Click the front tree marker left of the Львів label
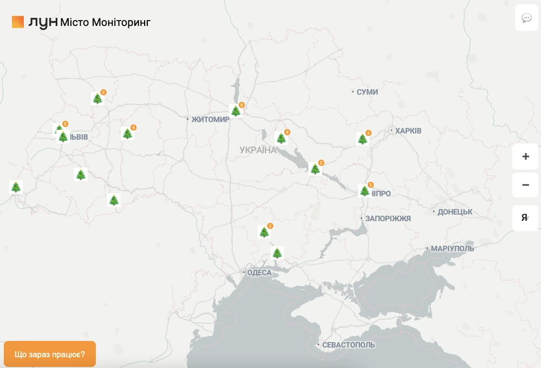This screenshot has width=541, height=368. 63,137
